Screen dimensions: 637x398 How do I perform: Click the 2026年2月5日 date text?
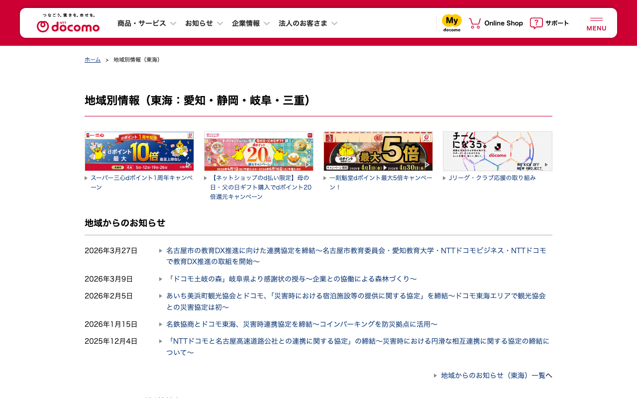click(109, 296)
